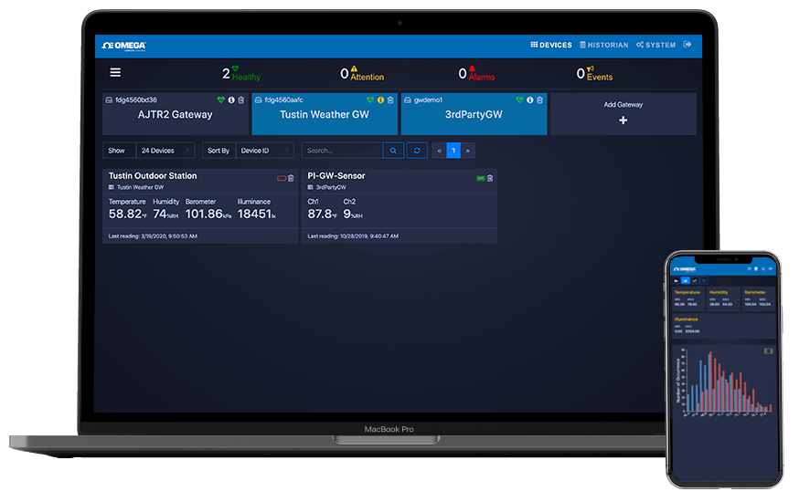Open the 24 Devices show dropdown

click(165, 151)
